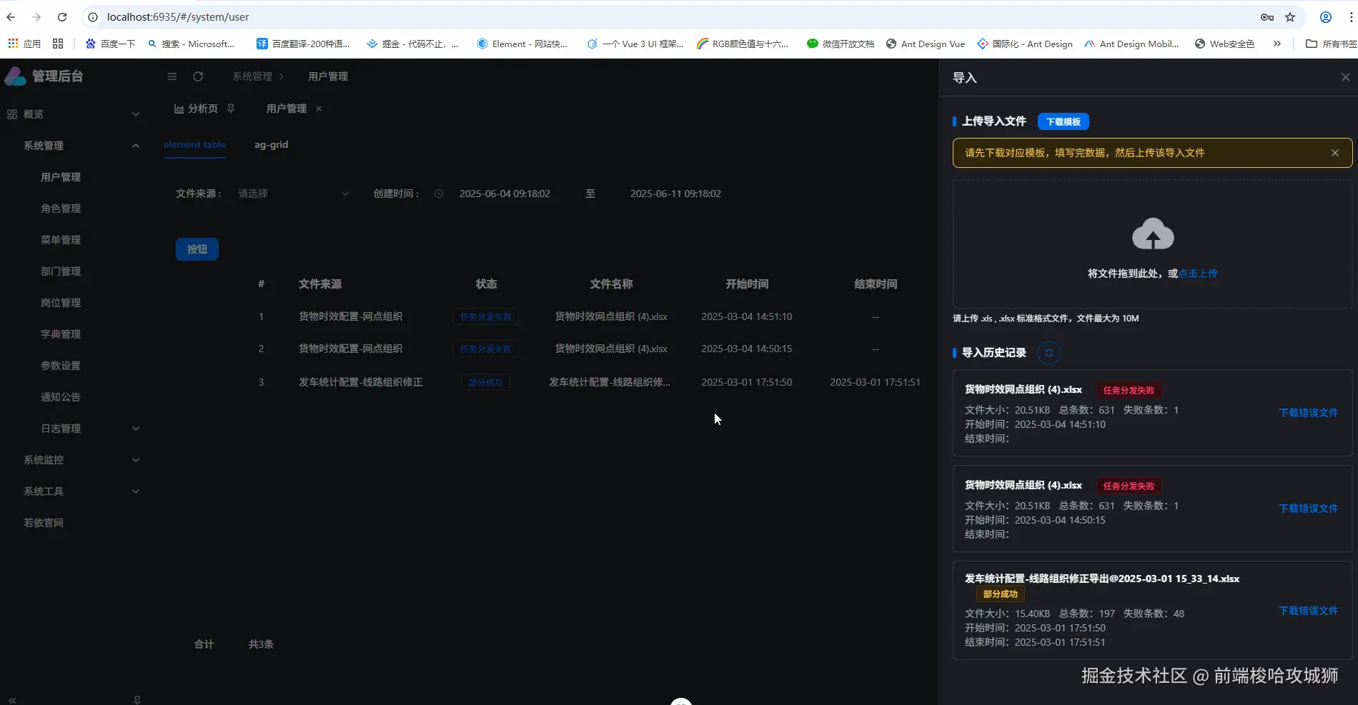Click the 部分成功 tag in history record
Image resolution: width=1358 pixels, height=705 pixels.
[x=1000, y=594]
